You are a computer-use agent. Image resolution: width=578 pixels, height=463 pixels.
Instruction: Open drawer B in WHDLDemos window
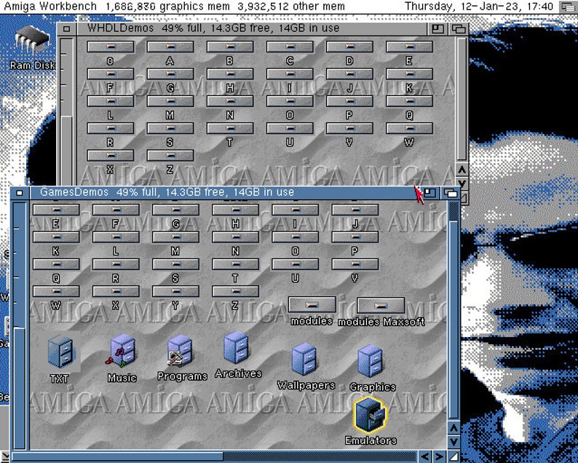pyautogui.click(x=230, y=47)
